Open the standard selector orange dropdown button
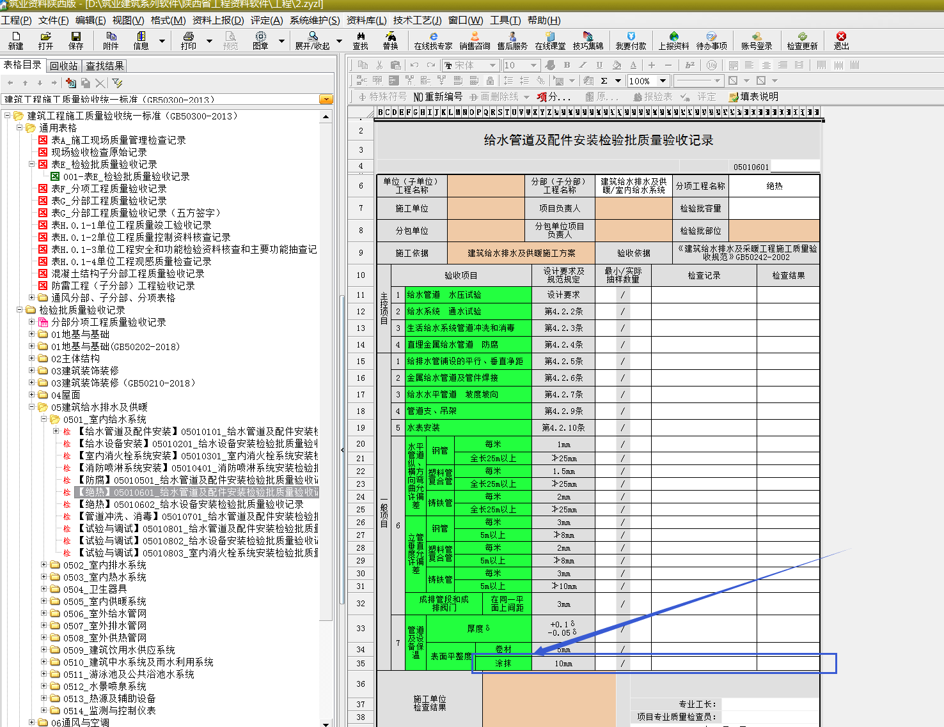The height and width of the screenshot is (727, 944). coord(326,99)
